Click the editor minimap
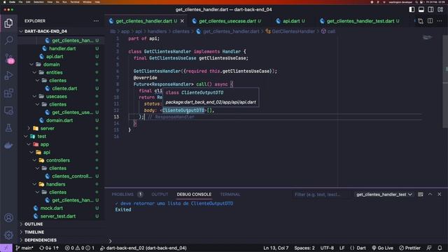448x252 pixels. [x=428, y=37]
